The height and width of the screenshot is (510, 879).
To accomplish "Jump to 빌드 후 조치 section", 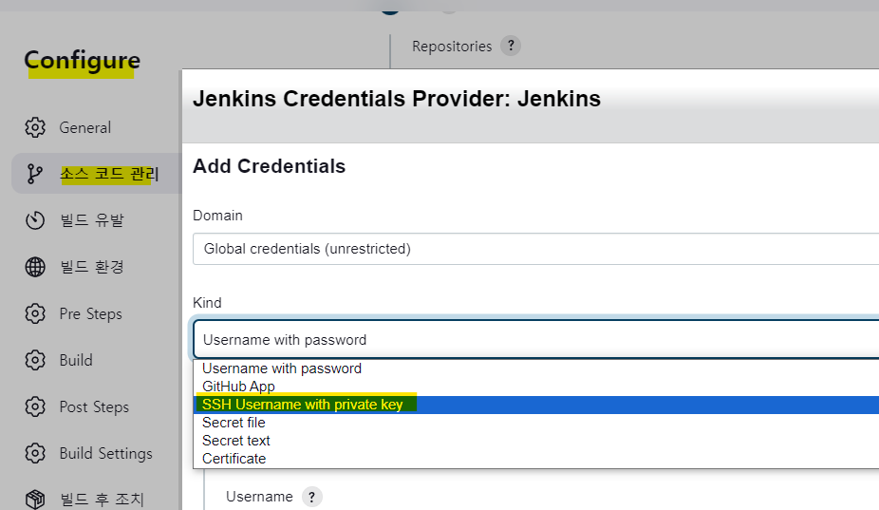I will point(102,499).
